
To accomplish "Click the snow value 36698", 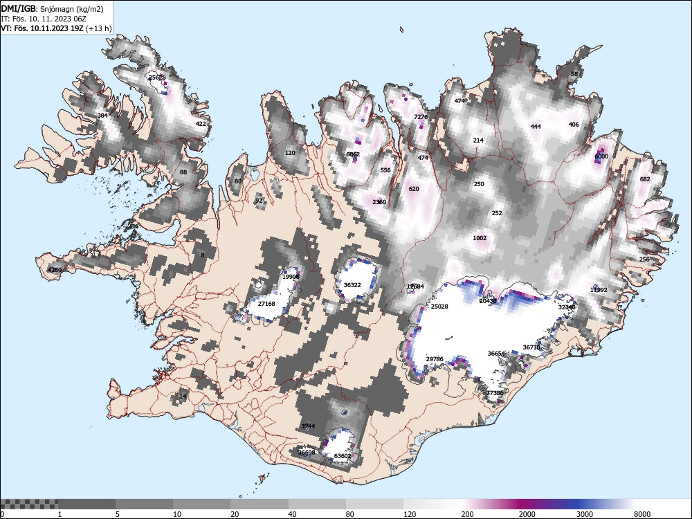I will click(307, 453).
